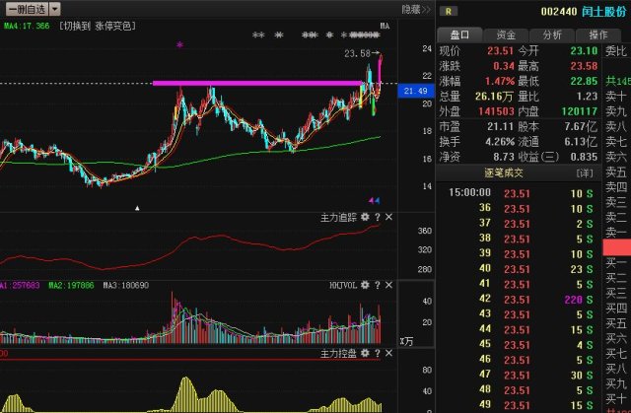Image resolution: width=631 pixels, height=413 pixels.
Task: Open help for 主力控盘 indicator
Action: tap(377, 353)
